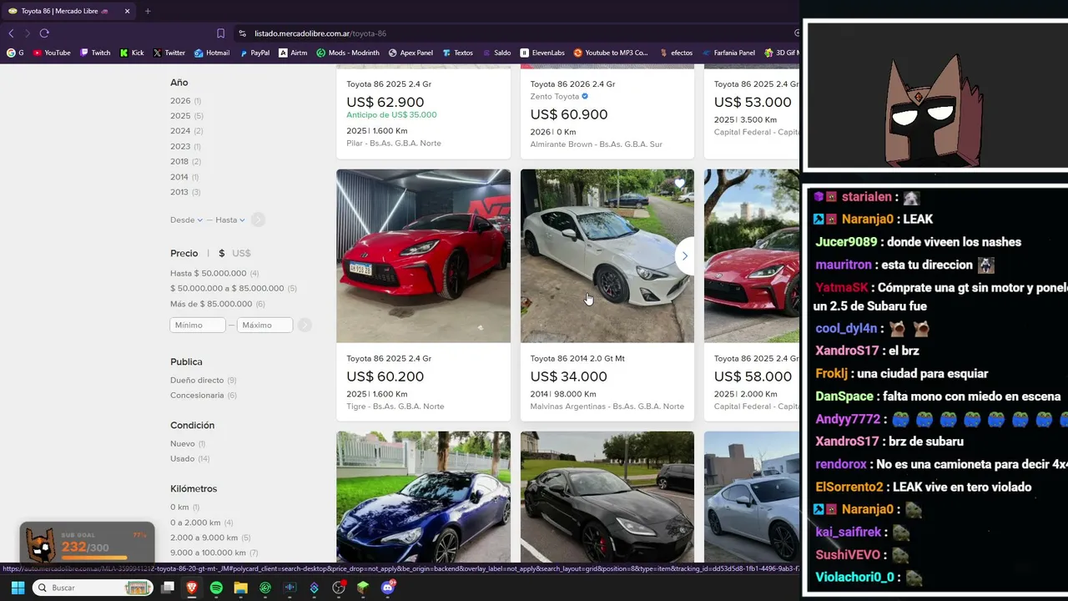Show the next photo of the 2014 Toyota 86
Viewport: 1068px width, 601px height.
[x=684, y=256]
